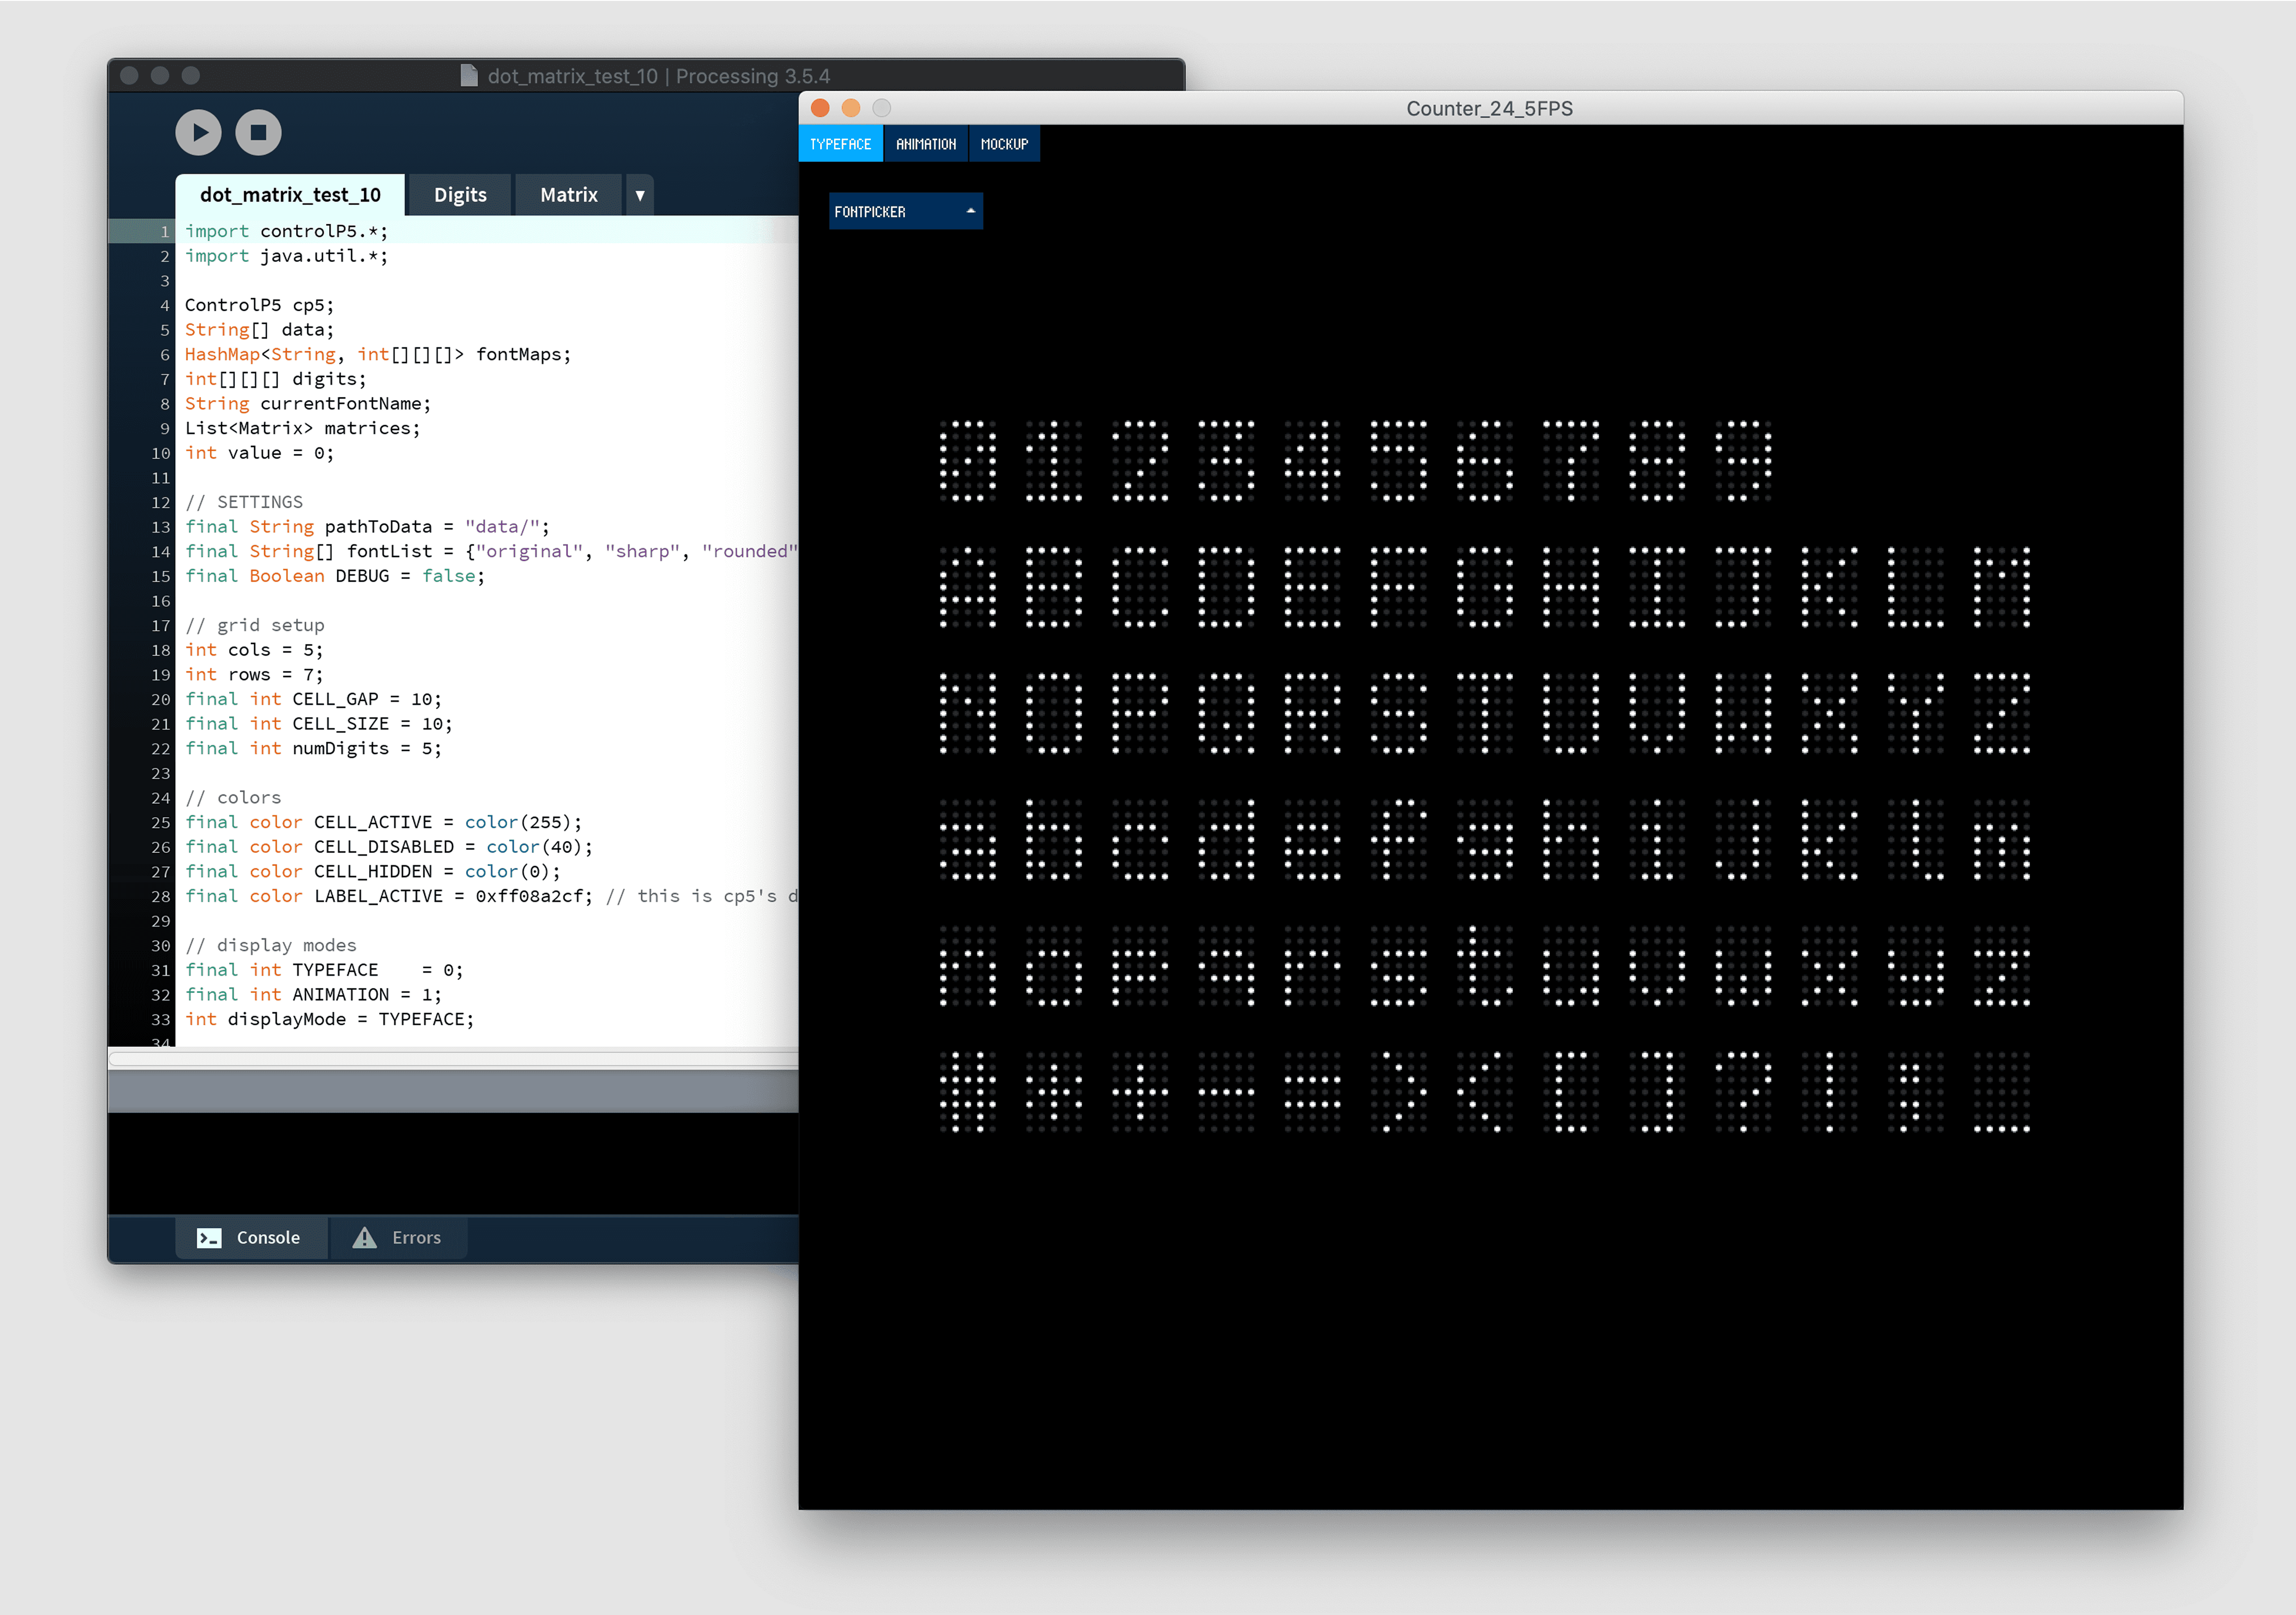Screen dimensions: 2296x1615
Task: Open the tab menu arrow beside Matrix
Action: pos(639,195)
